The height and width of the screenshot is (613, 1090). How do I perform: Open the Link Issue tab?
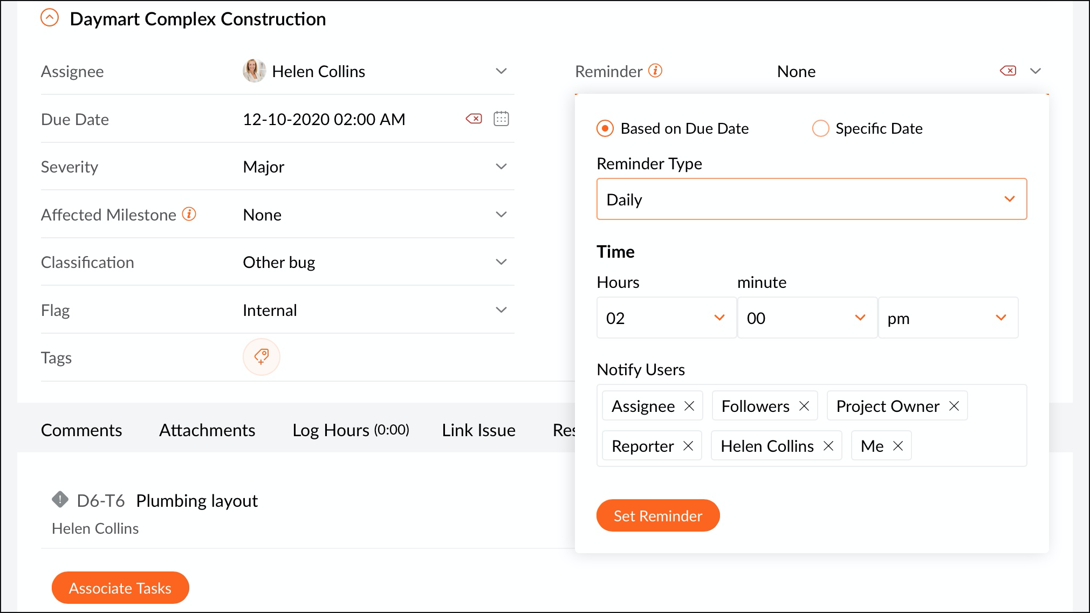(478, 430)
